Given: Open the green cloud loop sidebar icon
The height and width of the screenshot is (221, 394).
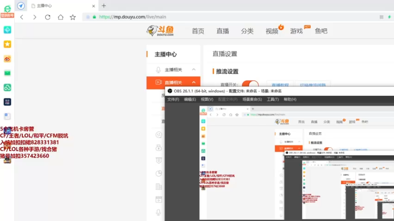Looking at the screenshot, I should click(x=7, y=87).
